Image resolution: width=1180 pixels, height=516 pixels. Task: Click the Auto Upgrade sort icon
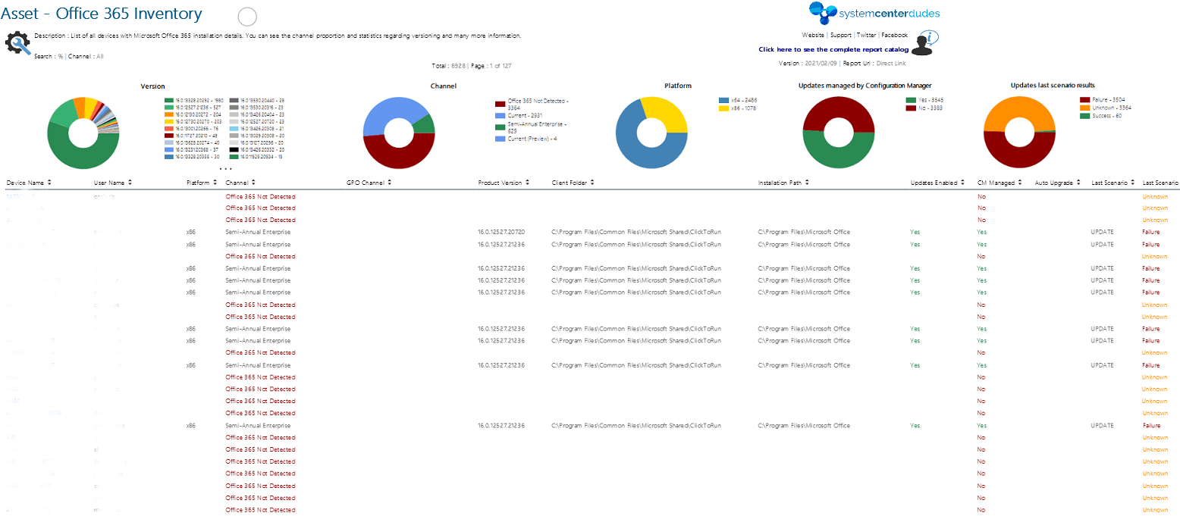coord(1078,183)
